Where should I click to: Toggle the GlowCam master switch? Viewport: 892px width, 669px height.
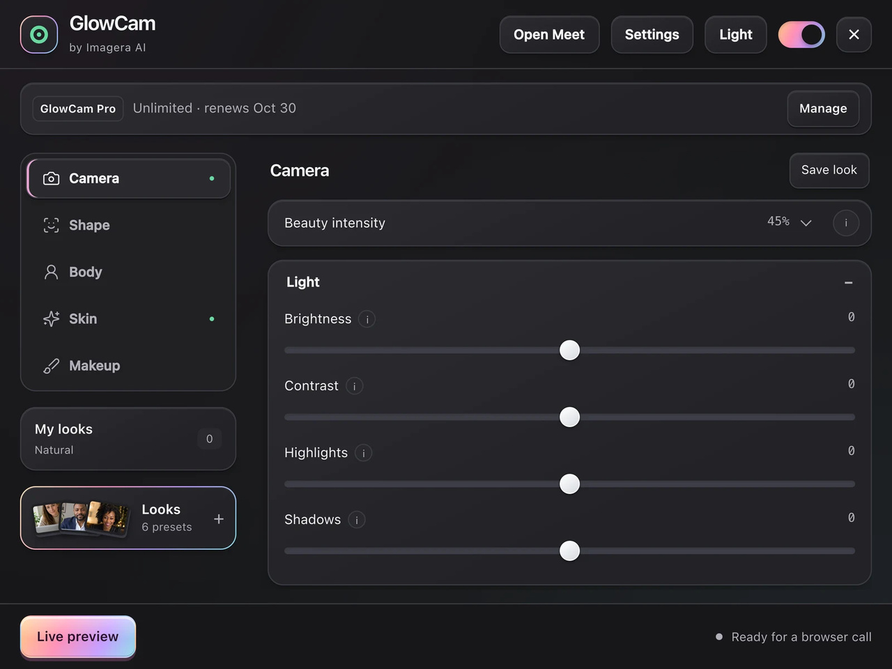[801, 34]
